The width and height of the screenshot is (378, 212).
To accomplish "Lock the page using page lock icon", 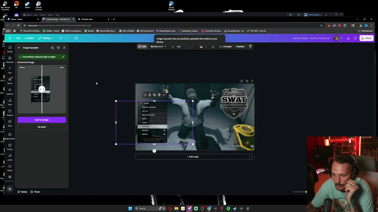I will (242, 81).
